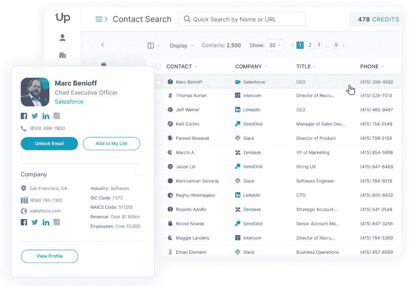Go to page 9 of results
Viewport: 410px width, 286px height.
[336, 45]
